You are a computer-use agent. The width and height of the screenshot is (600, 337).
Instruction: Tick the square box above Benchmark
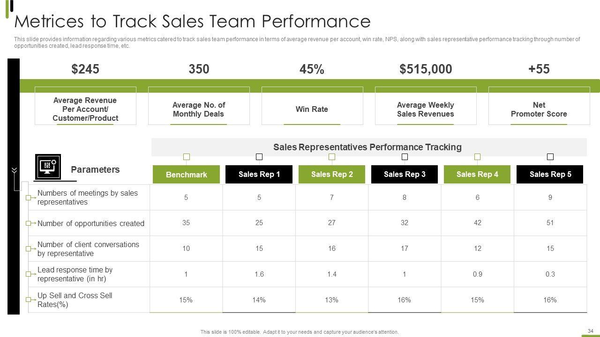click(x=187, y=157)
